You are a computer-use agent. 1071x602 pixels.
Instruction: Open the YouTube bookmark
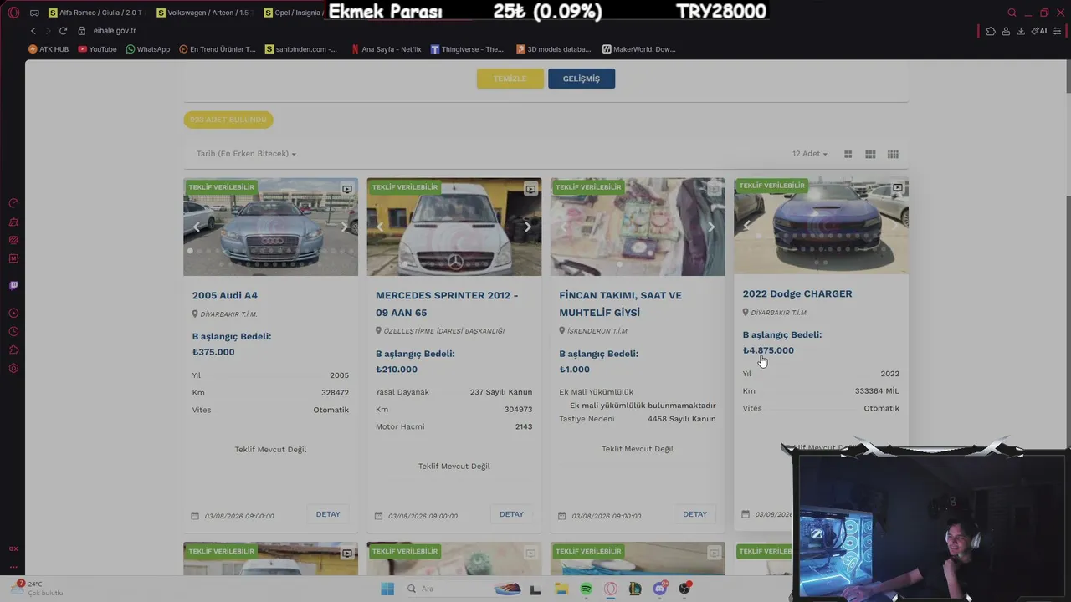pos(98,49)
